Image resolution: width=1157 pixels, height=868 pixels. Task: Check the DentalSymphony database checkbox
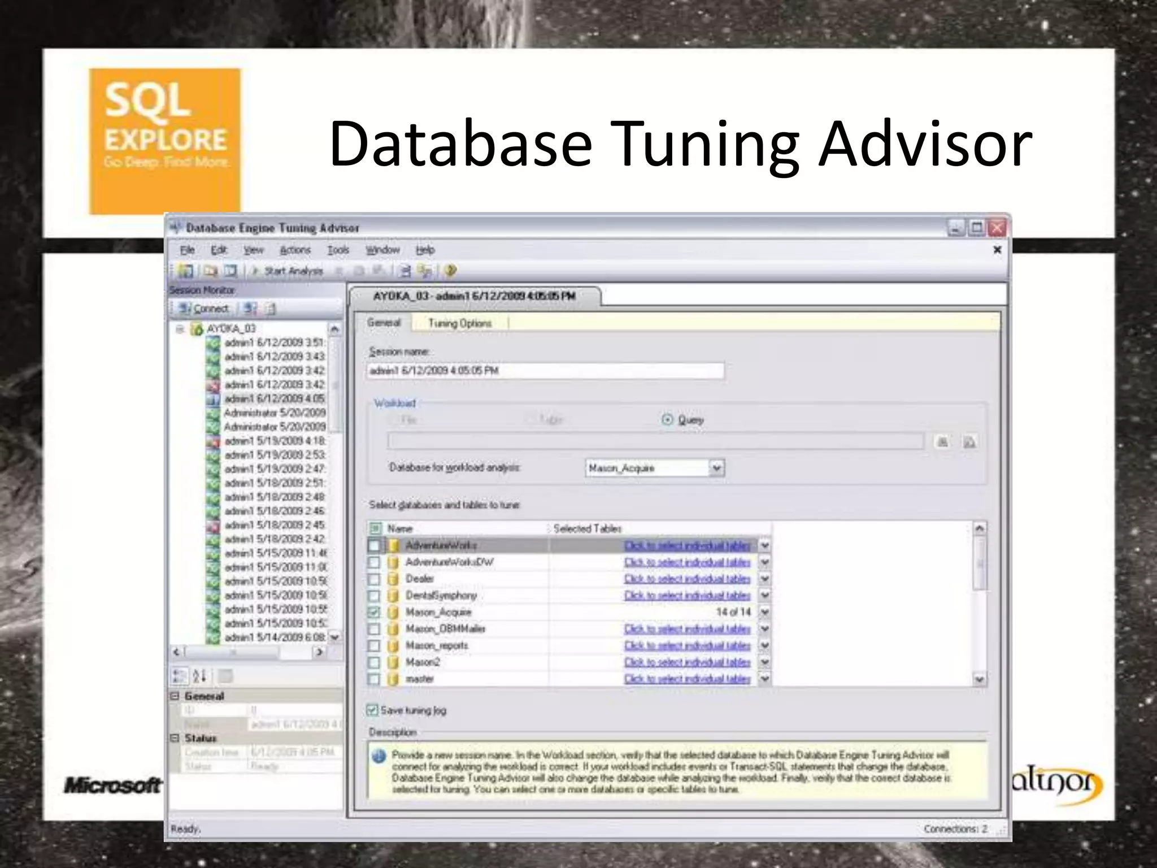[374, 596]
